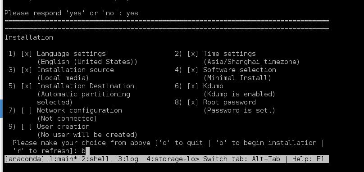Click the Language settings checkbox marker

pos(27,54)
